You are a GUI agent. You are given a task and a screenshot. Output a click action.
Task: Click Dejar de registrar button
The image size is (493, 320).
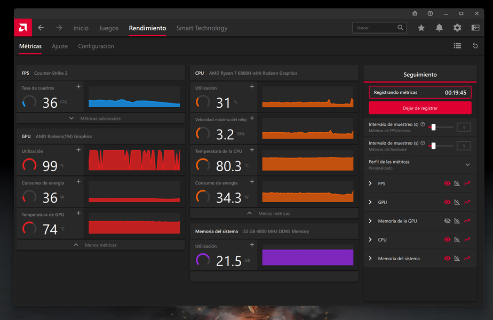tap(420, 108)
